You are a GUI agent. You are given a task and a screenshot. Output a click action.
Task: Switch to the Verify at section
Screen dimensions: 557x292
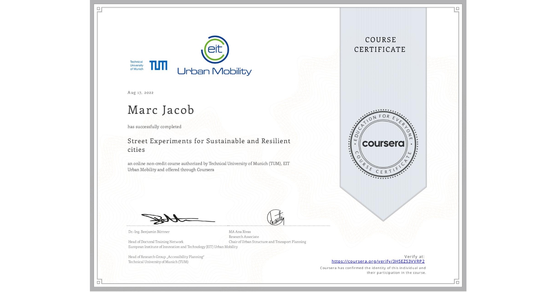[414, 256]
